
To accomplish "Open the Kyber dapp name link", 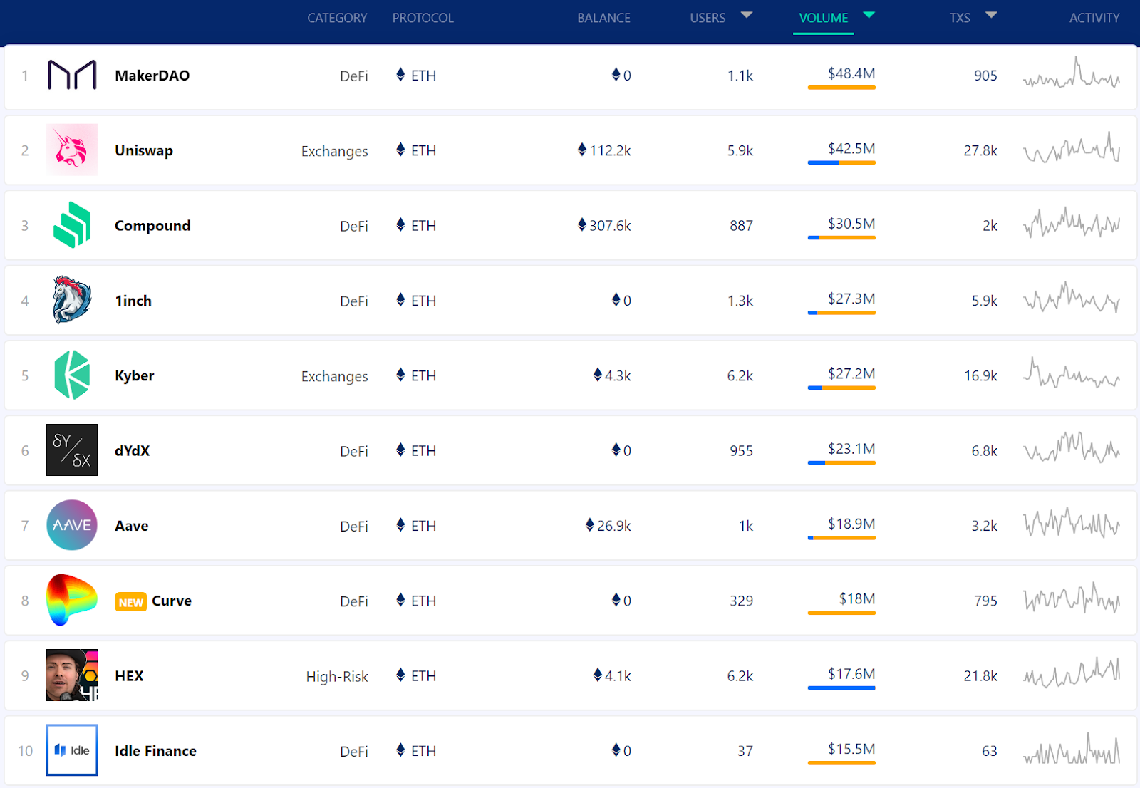I will point(135,375).
